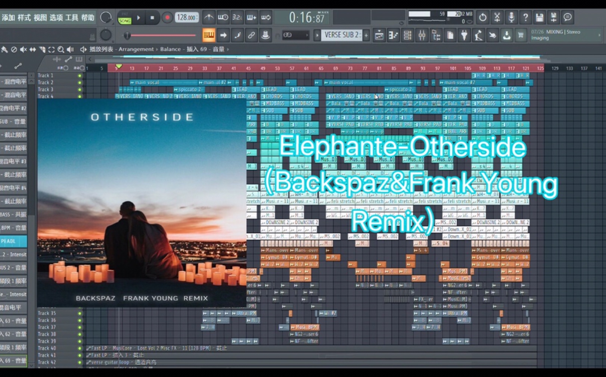This screenshot has width=606, height=377.
Task: Open the 播放列表 playlist menu label
Action: (101, 49)
